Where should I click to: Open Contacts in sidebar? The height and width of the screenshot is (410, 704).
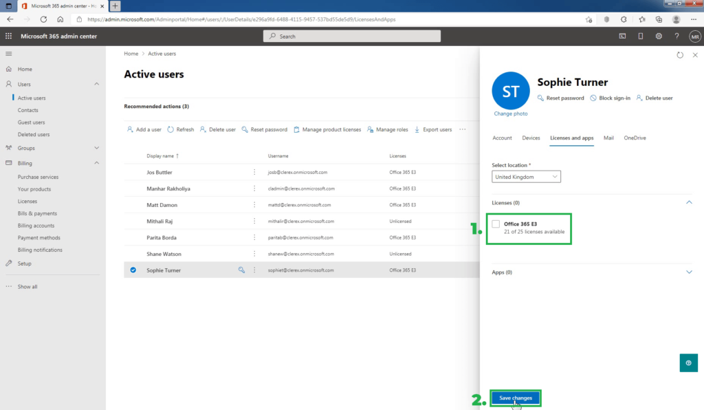coord(27,110)
